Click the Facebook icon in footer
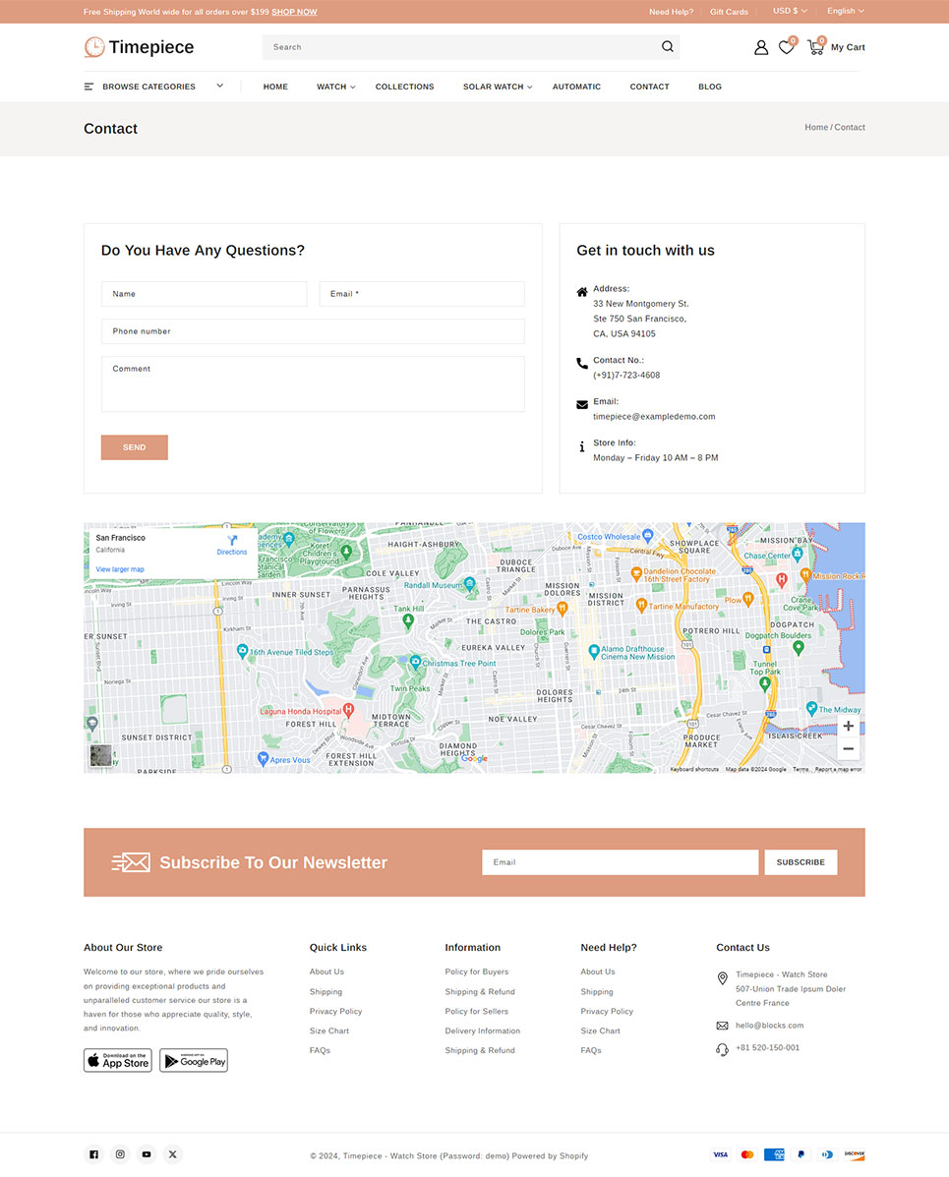Viewport: 949px width, 1177px height. (x=94, y=1154)
